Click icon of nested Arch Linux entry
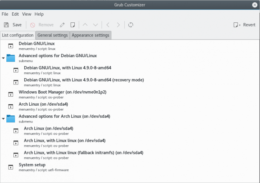Image resolution: width=260 pixels, height=183 pixels. point(16,131)
